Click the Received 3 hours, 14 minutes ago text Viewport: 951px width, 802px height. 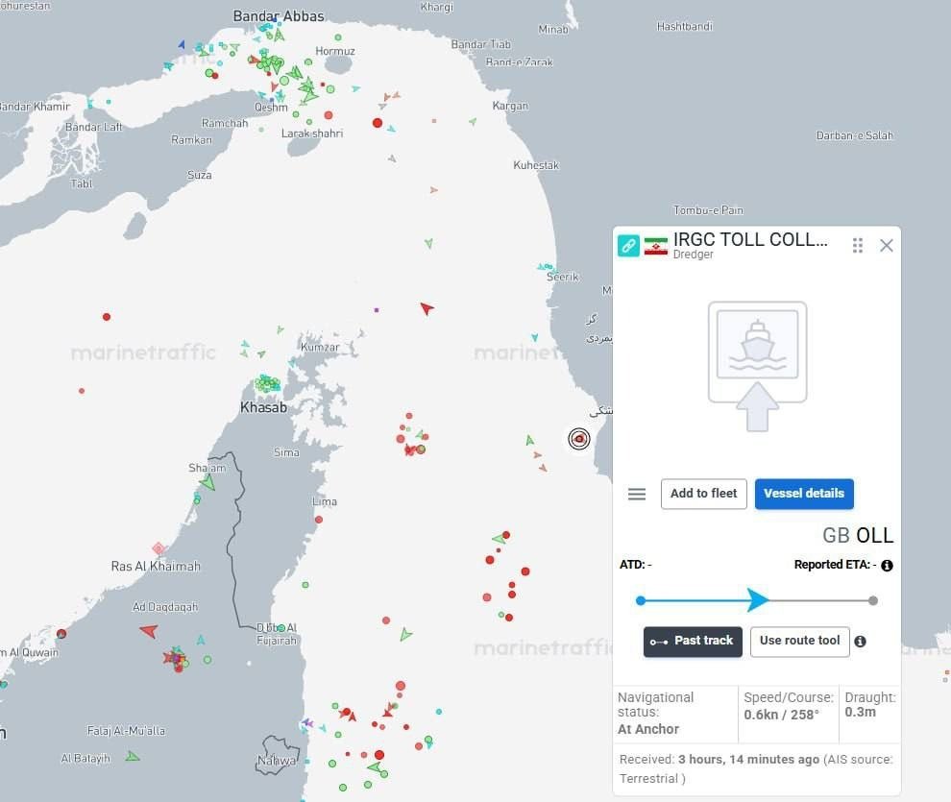(x=756, y=768)
